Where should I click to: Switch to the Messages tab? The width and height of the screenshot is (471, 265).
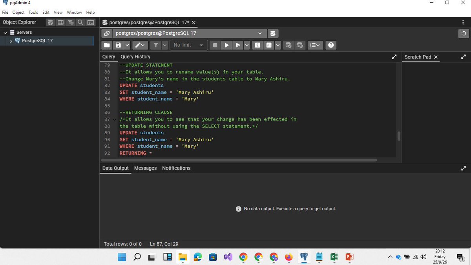pyautogui.click(x=145, y=168)
